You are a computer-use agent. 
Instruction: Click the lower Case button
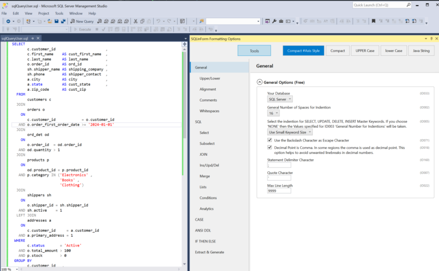[393, 51]
